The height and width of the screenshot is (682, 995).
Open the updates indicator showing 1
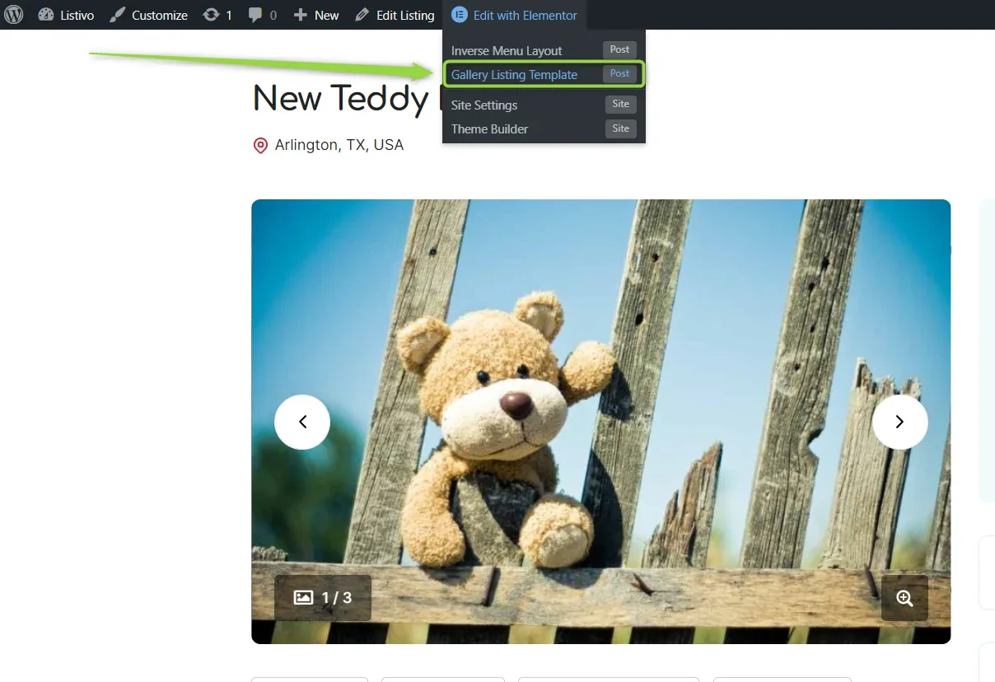tap(217, 15)
